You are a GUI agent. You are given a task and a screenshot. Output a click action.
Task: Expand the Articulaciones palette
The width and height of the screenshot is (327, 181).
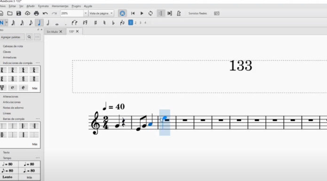tap(12, 102)
